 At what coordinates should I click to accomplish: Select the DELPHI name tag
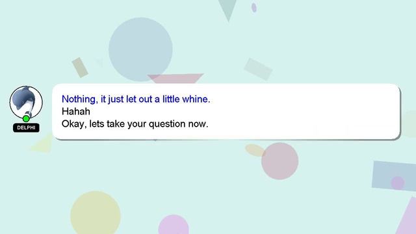click(x=26, y=127)
